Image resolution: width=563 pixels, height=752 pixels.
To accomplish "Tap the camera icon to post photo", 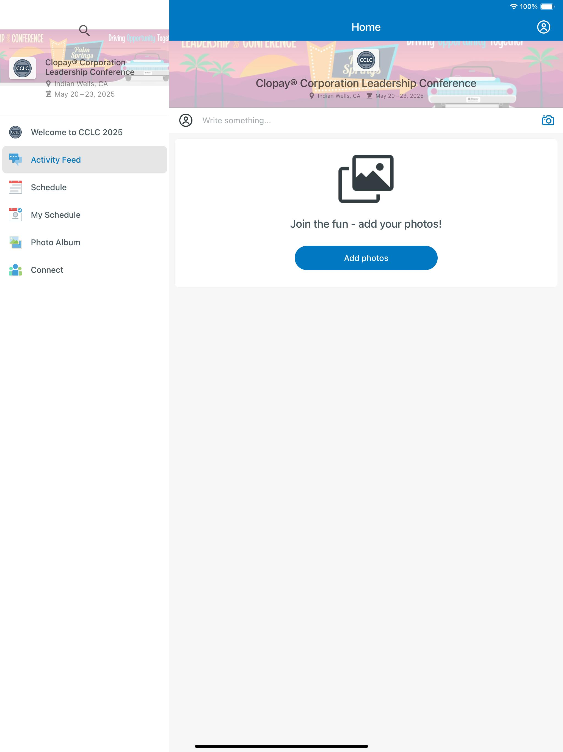I will [x=548, y=120].
